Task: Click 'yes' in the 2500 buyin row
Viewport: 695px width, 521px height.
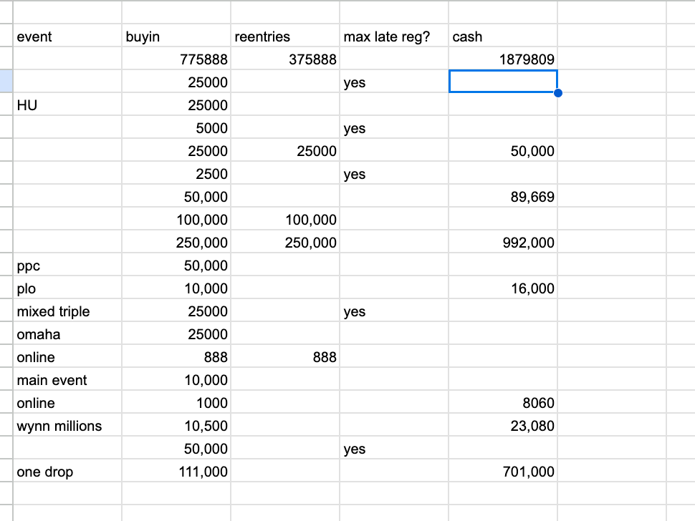Action: point(394,173)
